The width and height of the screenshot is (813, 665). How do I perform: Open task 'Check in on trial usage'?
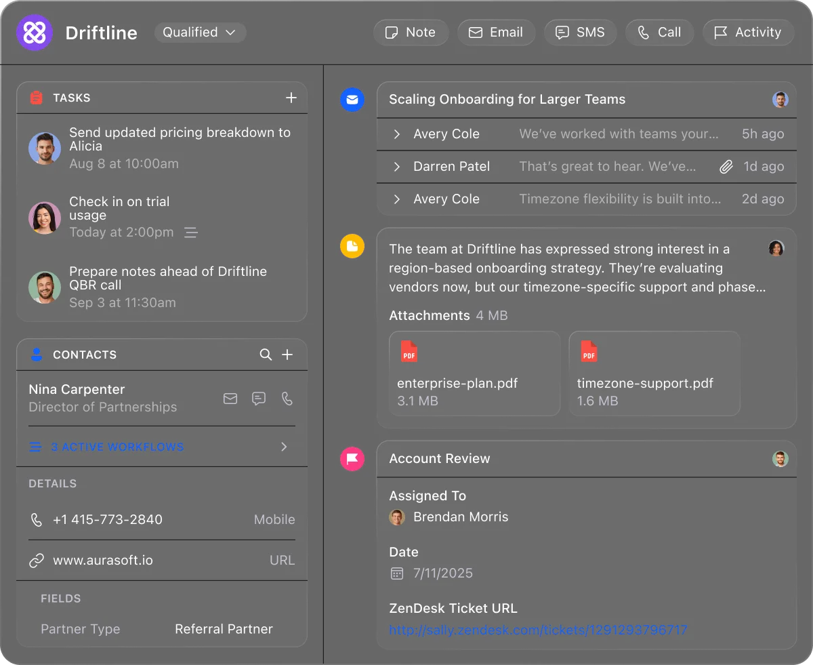point(119,209)
